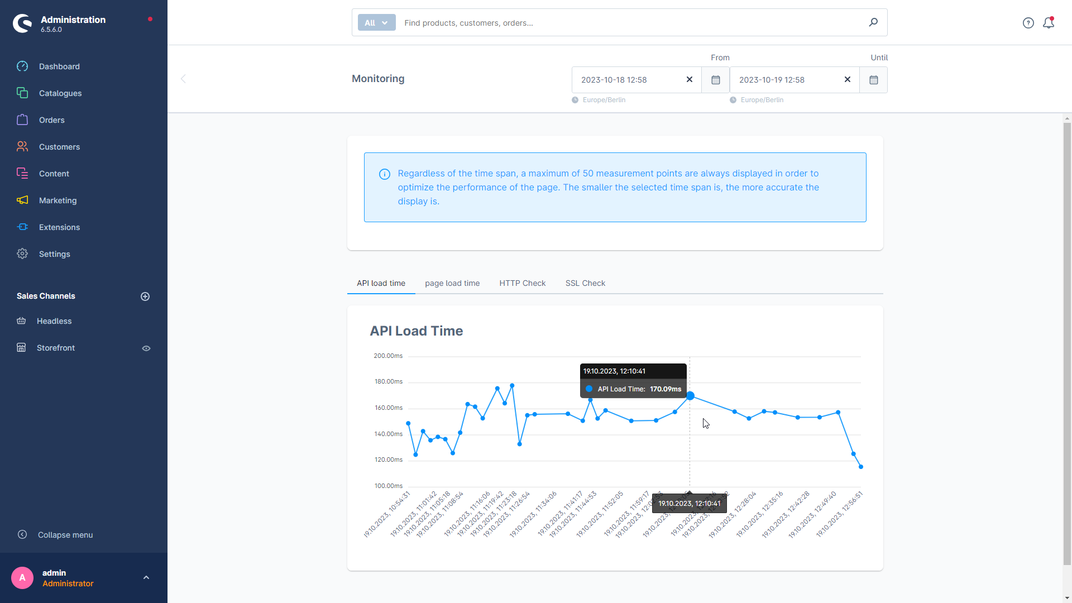Click the Customers sidebar icon
Image resolution: width=1072 pixels, height=603 pixels.
pos(23,146)
